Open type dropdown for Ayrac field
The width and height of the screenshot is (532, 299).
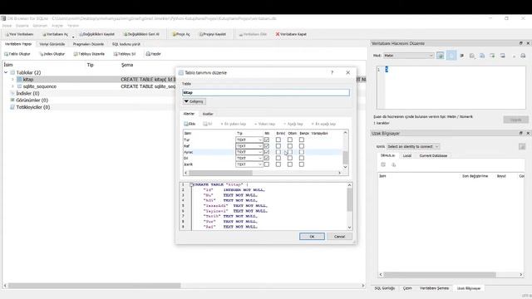249,152
